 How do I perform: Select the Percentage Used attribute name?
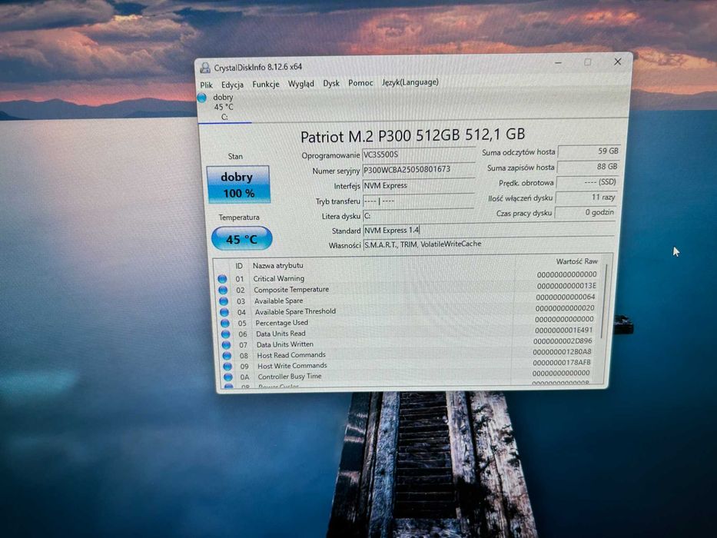(281, 323)
